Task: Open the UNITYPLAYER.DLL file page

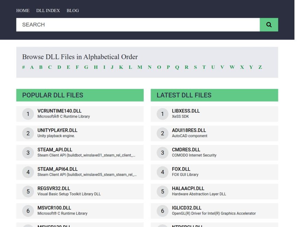Action: coord(57,130)
